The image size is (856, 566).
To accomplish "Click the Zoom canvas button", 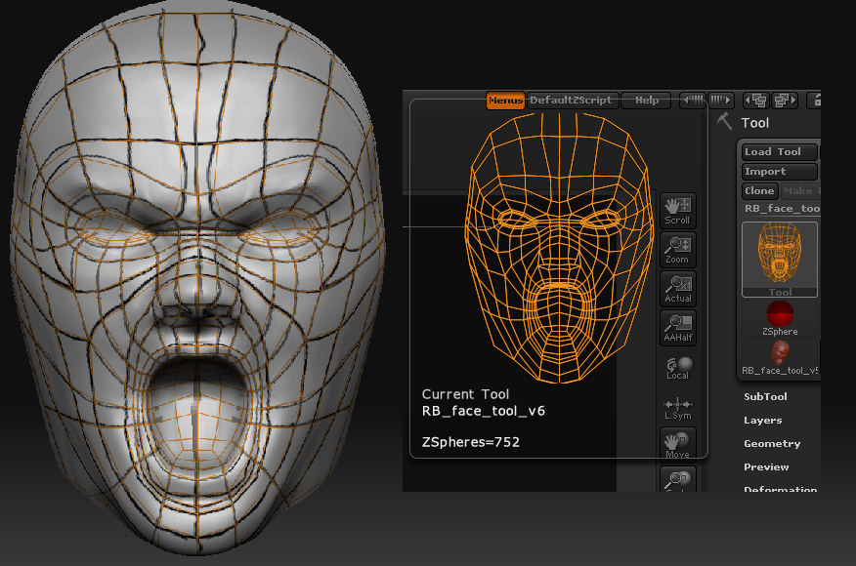I will [x=677, y=250].
